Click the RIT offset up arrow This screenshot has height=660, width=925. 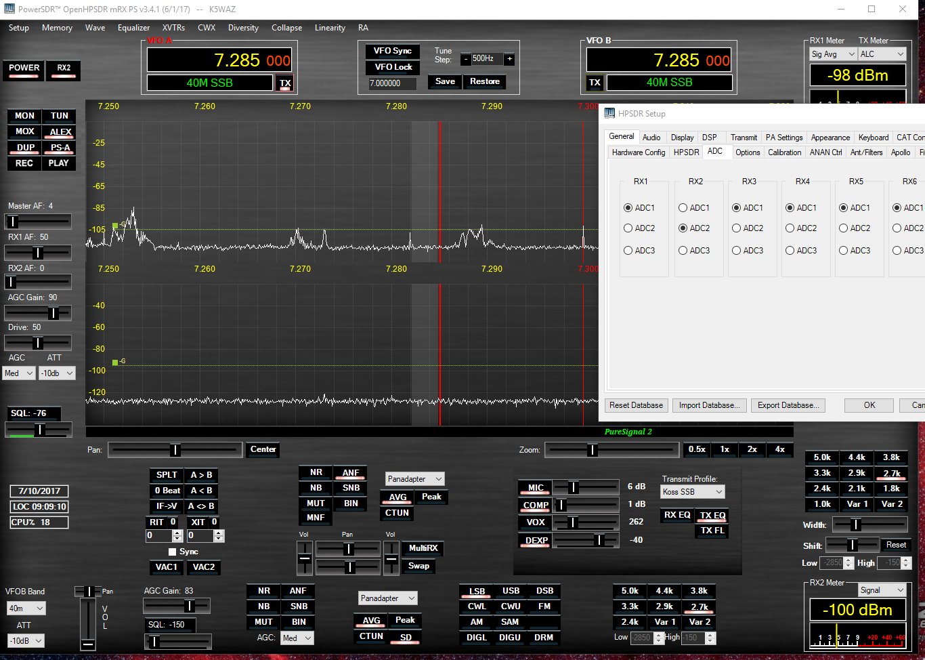[x=177, y=533]
